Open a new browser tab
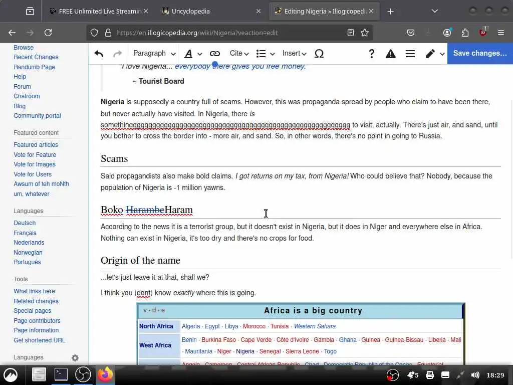Screen dimensions: 513x385 pyautogui.click(x=390, y=12)
